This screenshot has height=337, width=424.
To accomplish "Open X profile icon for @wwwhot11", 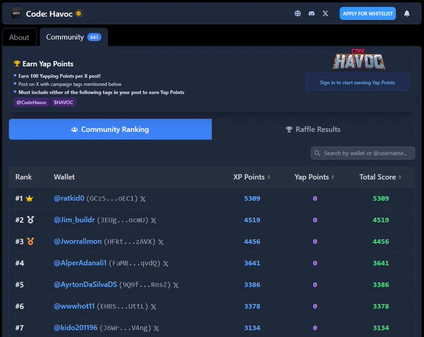I will [153, 306].
